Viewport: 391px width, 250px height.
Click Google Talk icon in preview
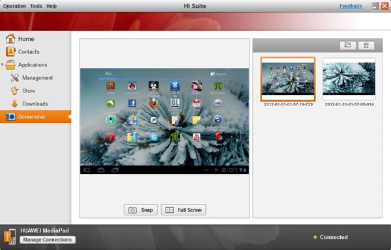coord(218,103)
